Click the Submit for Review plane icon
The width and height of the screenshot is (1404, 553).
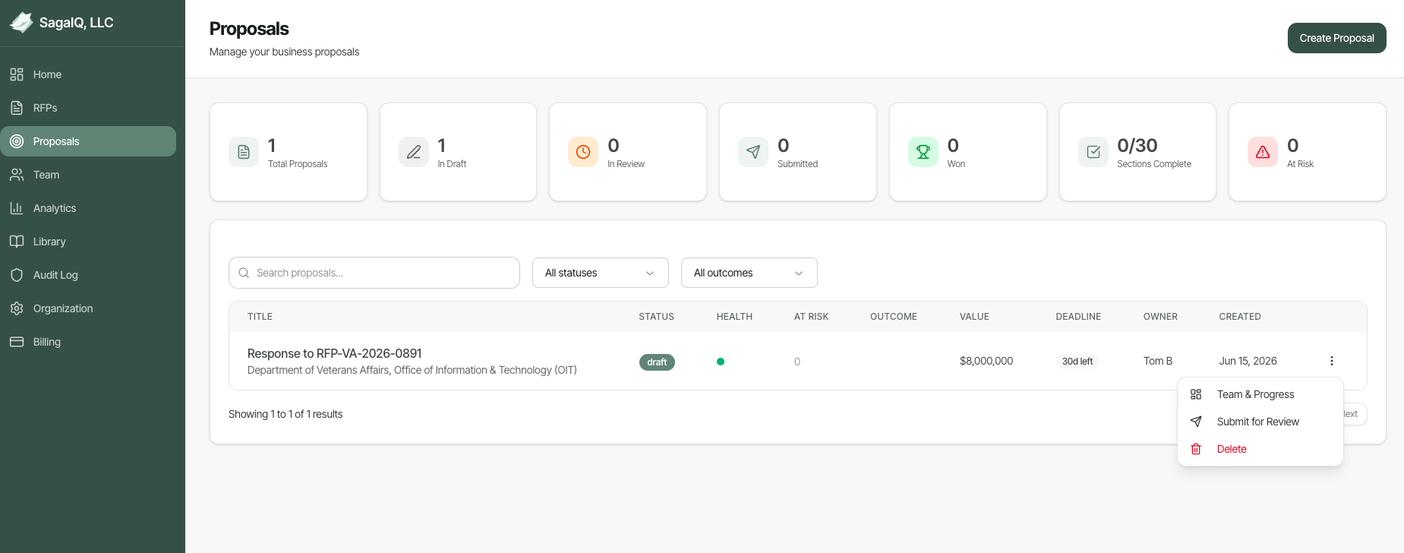1196,422
